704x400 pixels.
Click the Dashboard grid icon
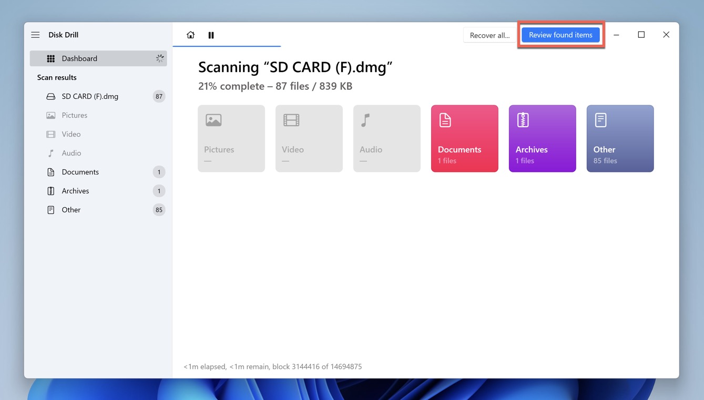click(51, 58)
